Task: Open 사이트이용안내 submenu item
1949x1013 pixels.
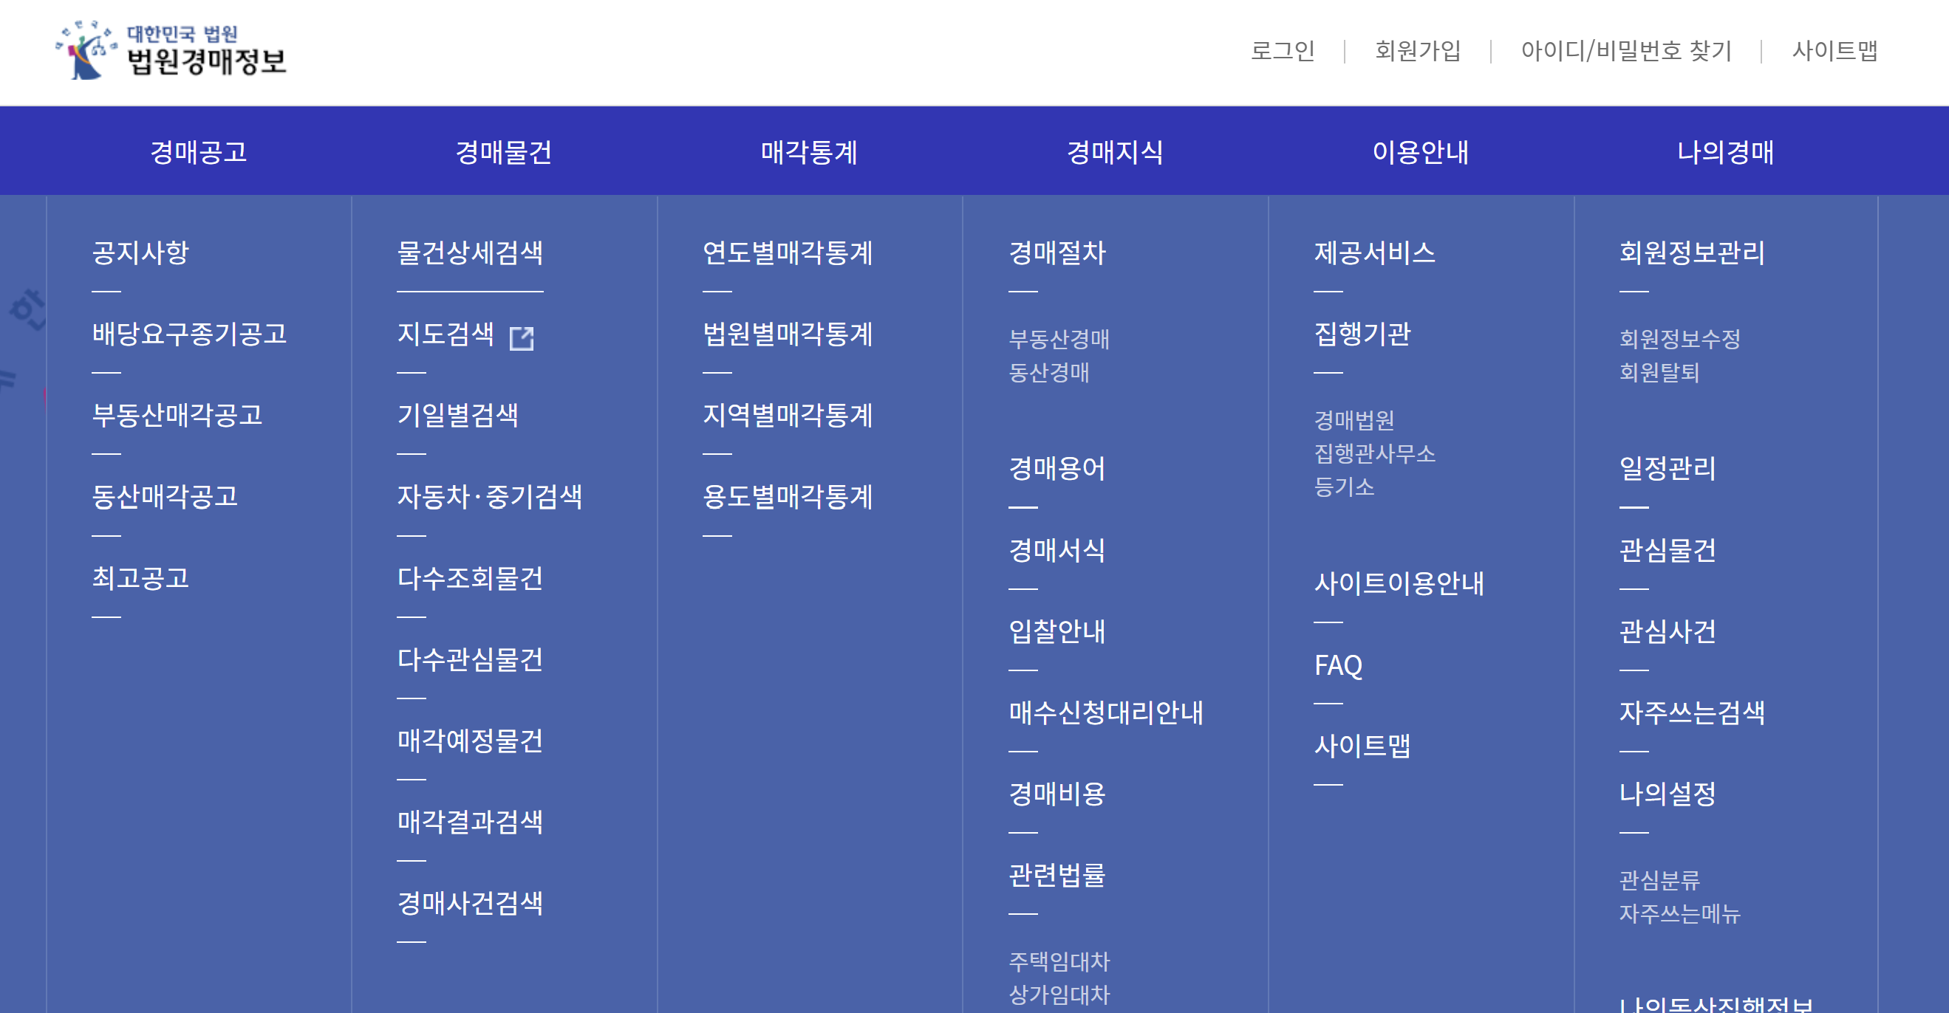Action: coord(1399,583)
